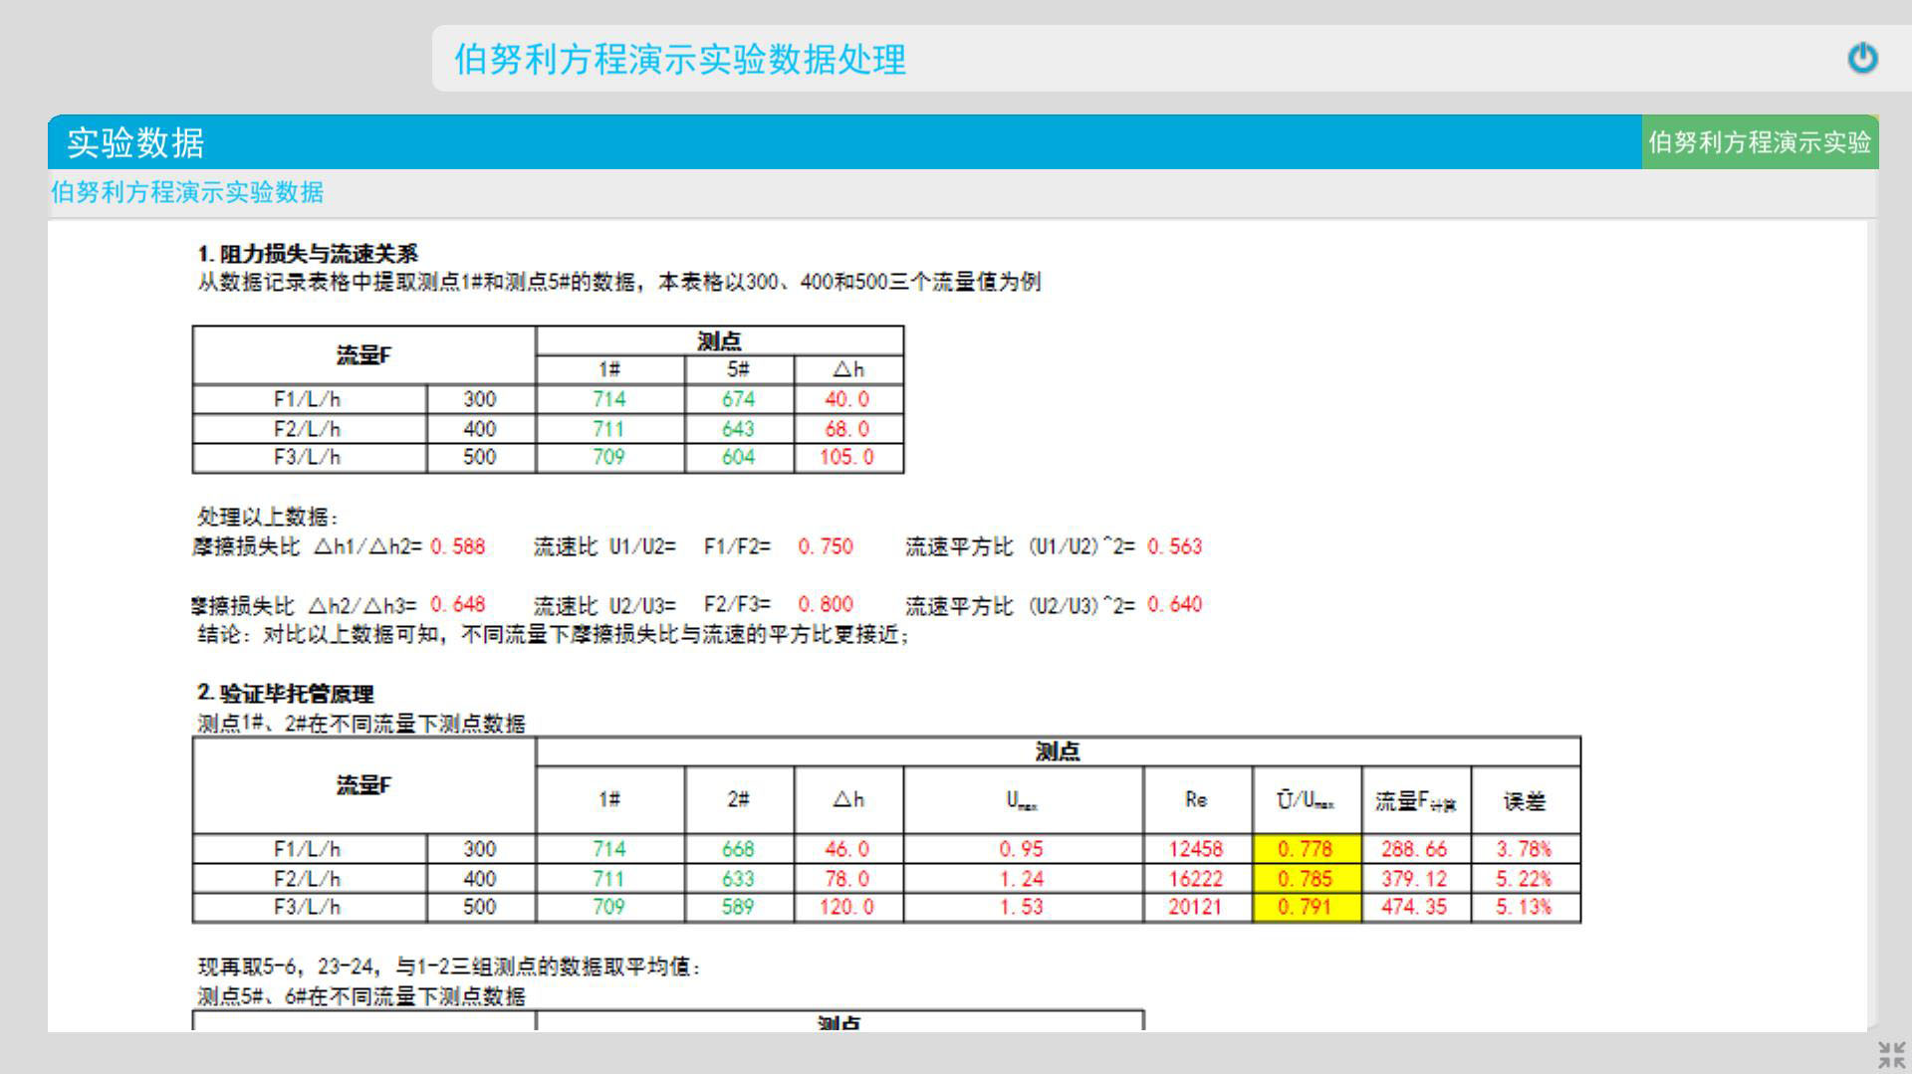
Task: Select the 伯努利方程演示实验 tab
Action: [1761, 143]
